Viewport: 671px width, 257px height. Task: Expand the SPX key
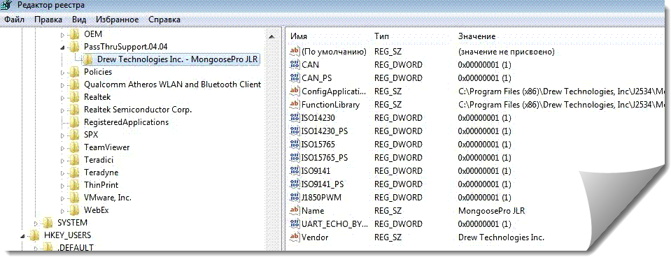click(x=62, y=135)
